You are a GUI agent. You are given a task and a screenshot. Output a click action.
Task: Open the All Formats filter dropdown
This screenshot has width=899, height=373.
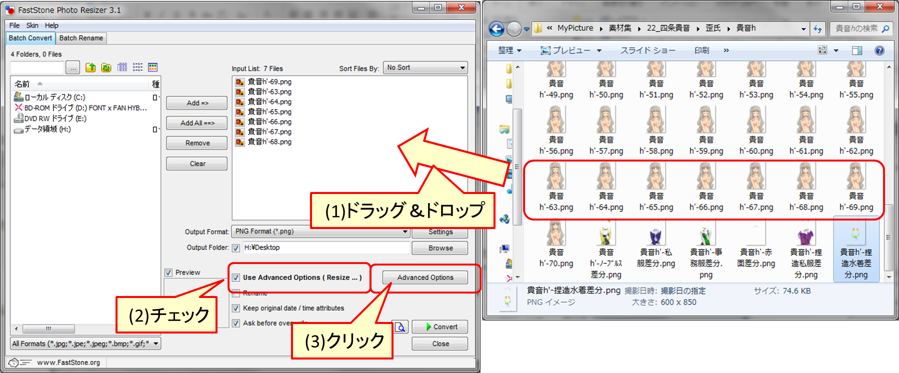[85, 343]
